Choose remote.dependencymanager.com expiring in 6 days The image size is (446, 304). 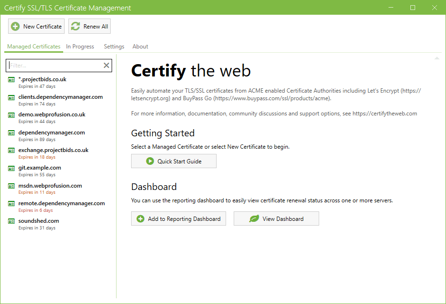click(61, 204)
